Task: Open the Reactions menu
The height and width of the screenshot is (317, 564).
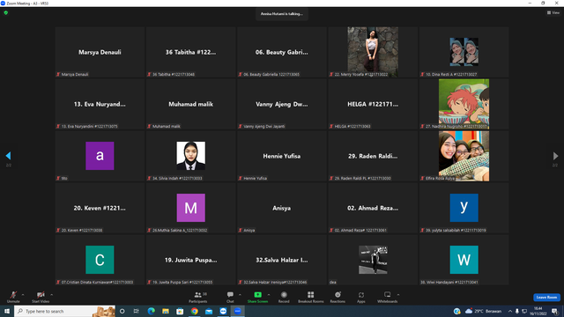Action: coord(338,297)
